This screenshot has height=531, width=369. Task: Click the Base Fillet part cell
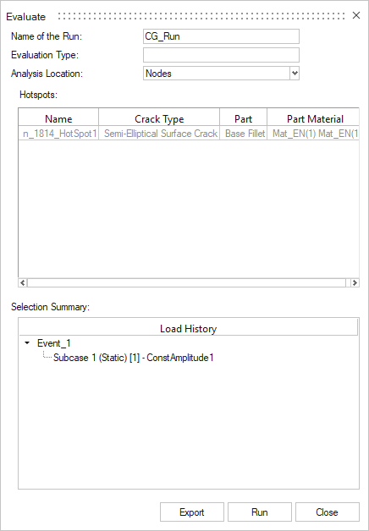pos(245,134)
